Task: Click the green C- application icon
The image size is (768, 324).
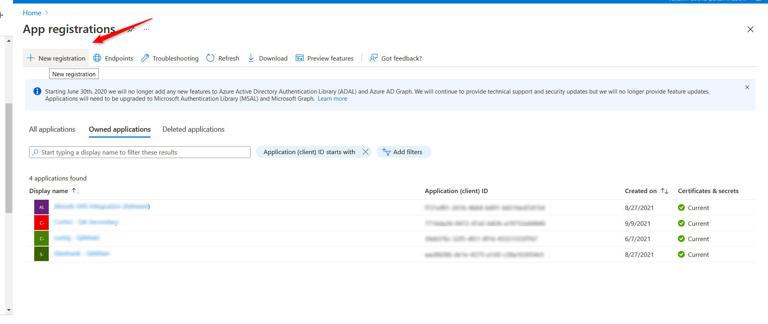Action: pos(41,239)
